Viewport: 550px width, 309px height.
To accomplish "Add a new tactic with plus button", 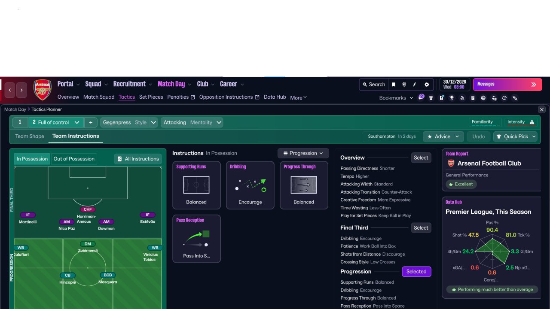I will (x=91, y=122).
